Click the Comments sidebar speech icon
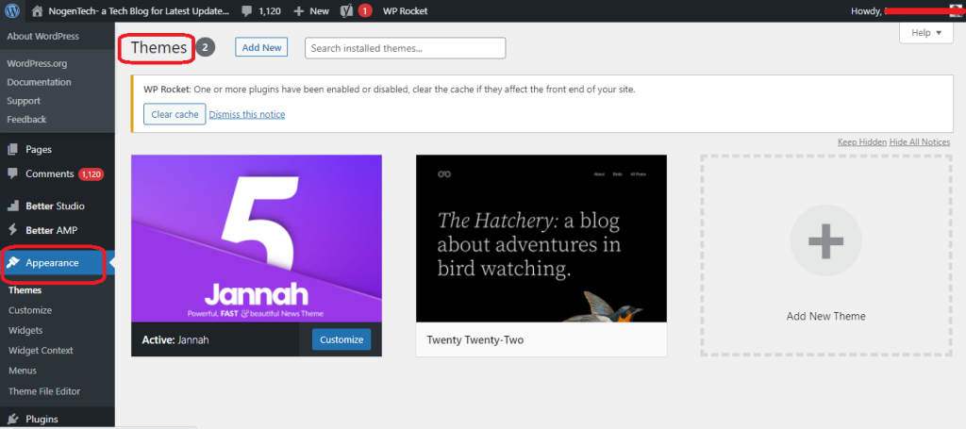This screenshot has height=429, width=966. [x=12, y=173]
